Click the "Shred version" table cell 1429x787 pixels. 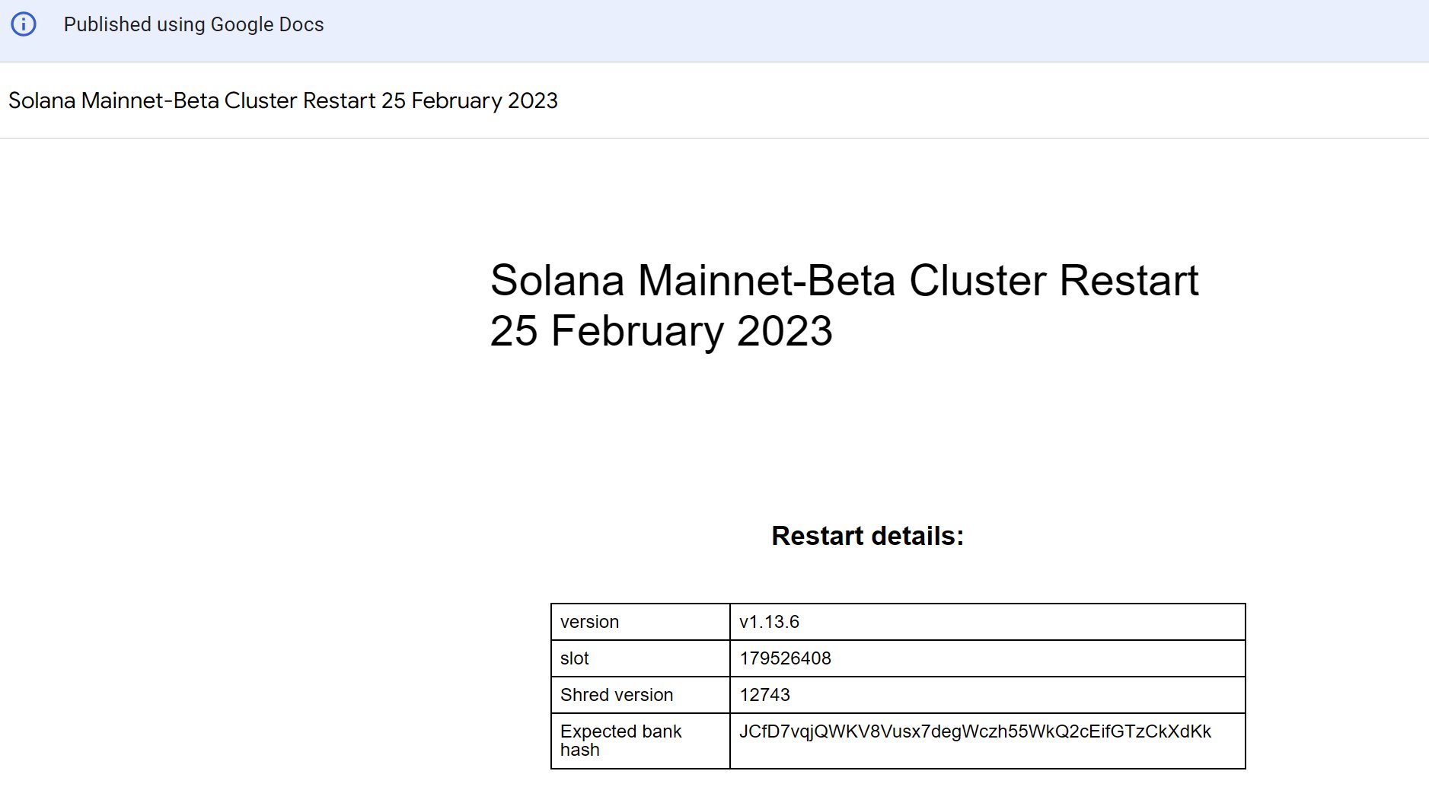pyautogui.click(x=617, y=694)
